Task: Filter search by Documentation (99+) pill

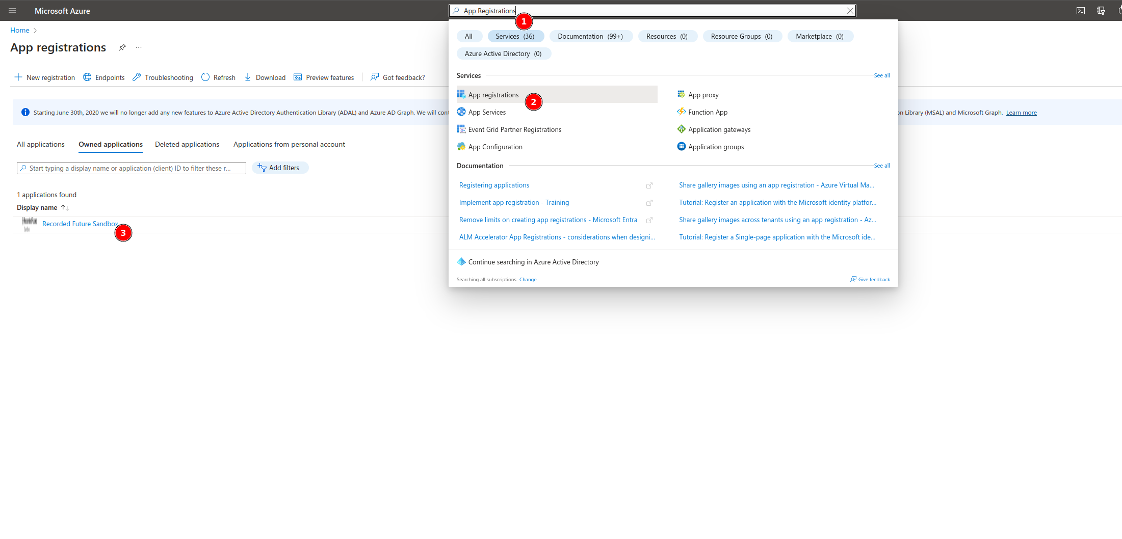Action: (x=590, y=36)
